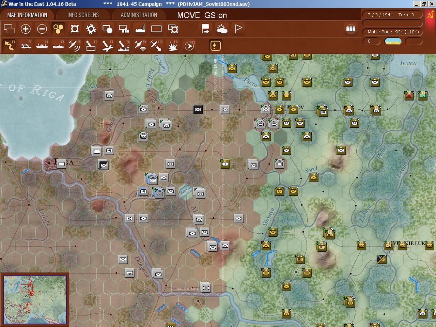Switch to the INFO SCREENS tab
This screenshot has height=327, width=436.
point(83,15)
